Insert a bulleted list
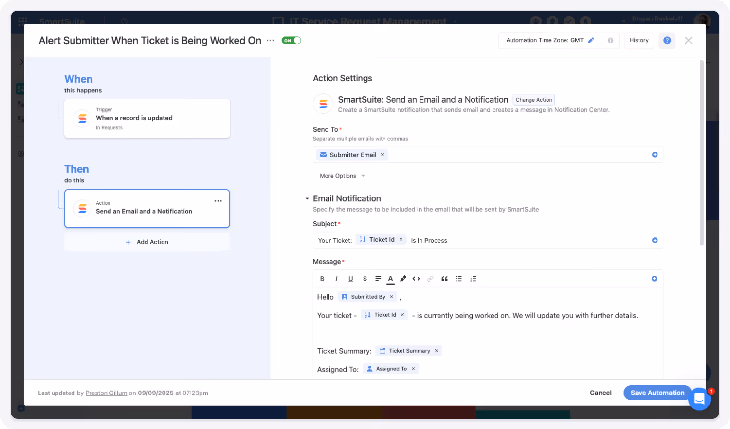Viewport: 730px width, 429px height. [458, 279]
